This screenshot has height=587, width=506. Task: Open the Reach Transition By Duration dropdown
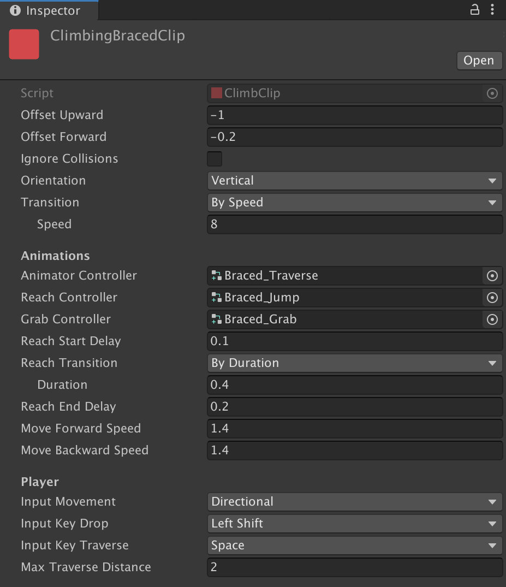pyautogui.click(x=355, y=363)
